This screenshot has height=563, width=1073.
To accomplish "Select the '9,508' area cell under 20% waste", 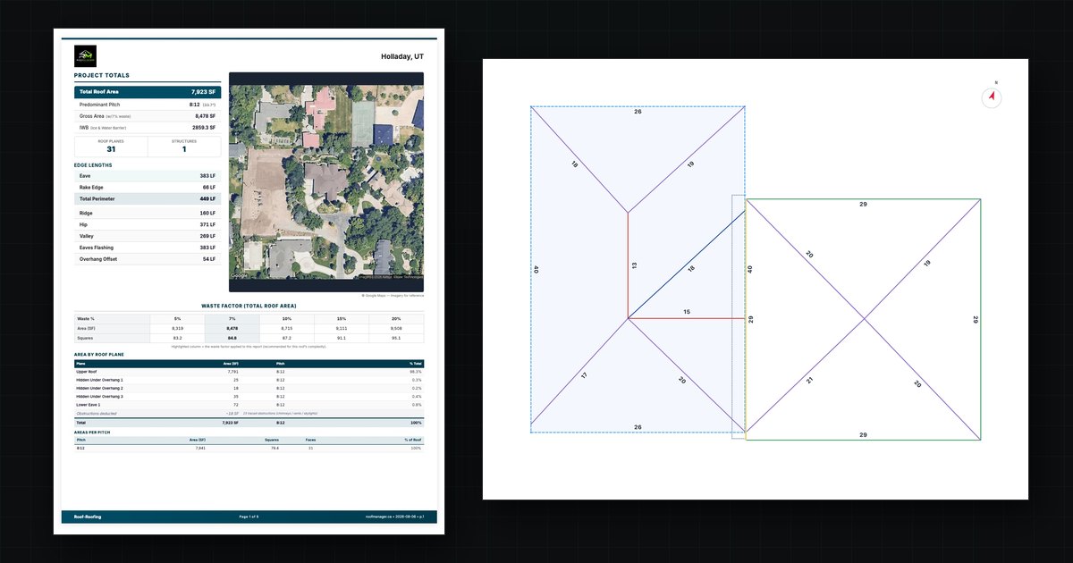I will [396, 329].
